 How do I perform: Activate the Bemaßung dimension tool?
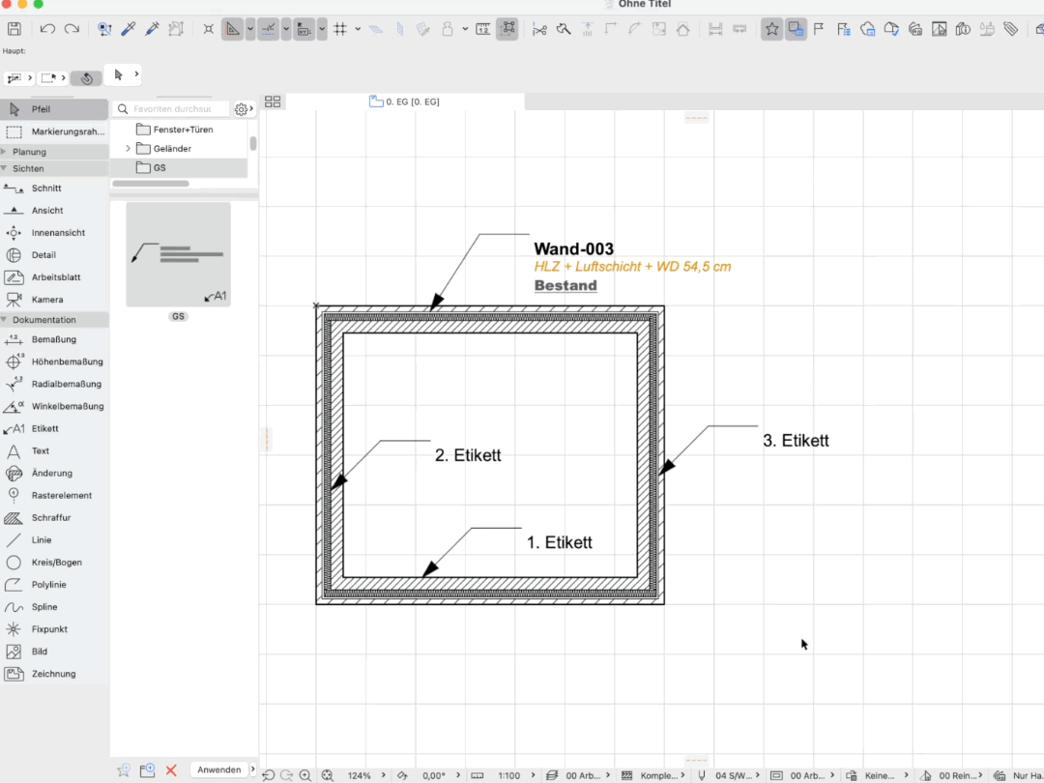click(54, 339)
